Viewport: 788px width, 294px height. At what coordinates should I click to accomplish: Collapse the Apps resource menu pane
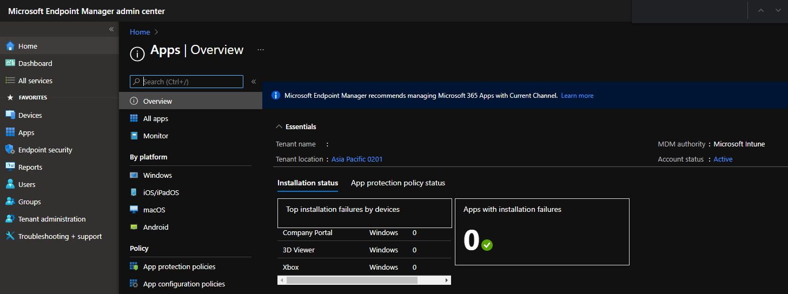click(254, 82)
